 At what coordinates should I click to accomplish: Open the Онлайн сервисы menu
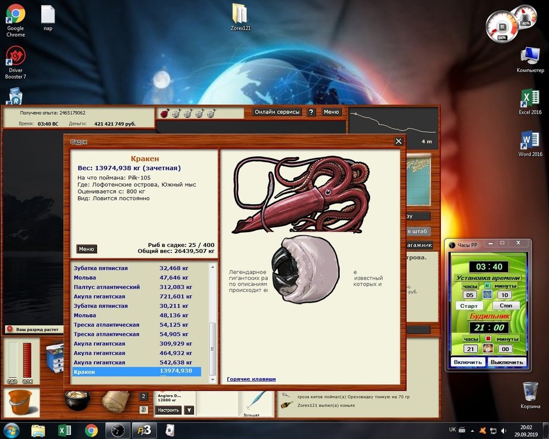tap(277, 112)
